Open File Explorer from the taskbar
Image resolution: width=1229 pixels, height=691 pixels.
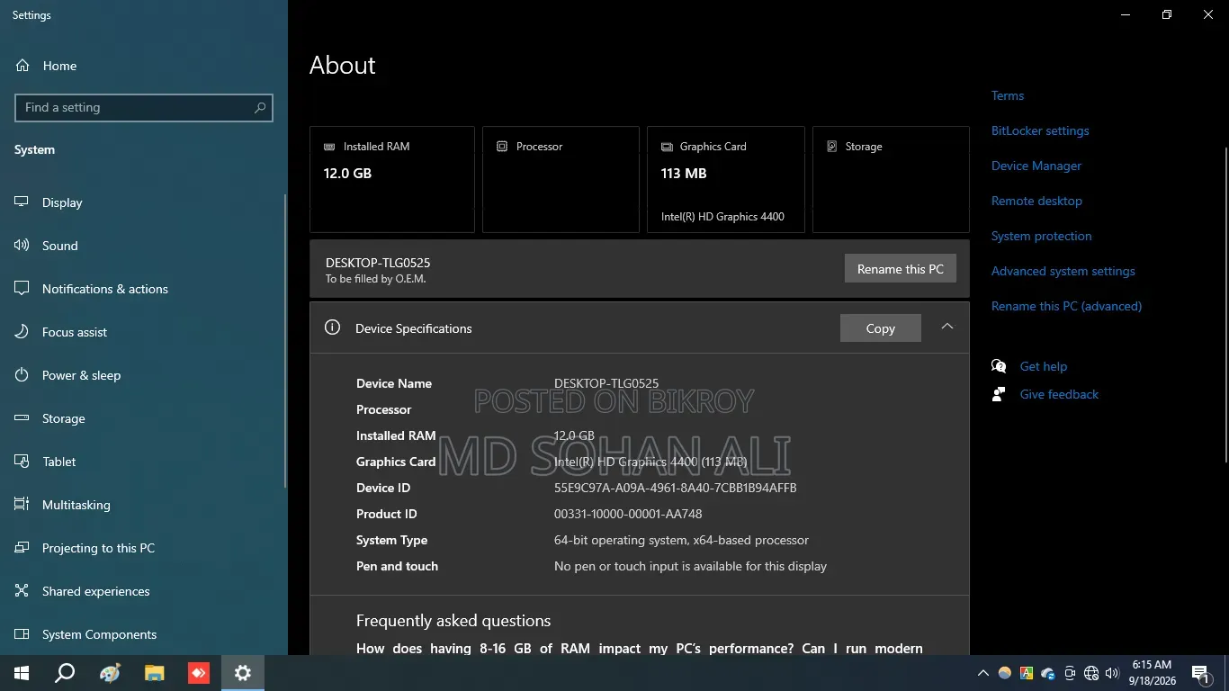click(x=155, y=673)
